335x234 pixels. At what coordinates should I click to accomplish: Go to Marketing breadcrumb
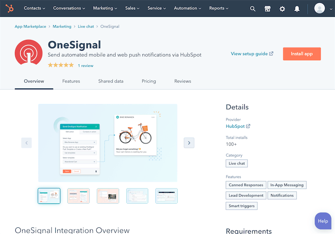pos(62,26)
